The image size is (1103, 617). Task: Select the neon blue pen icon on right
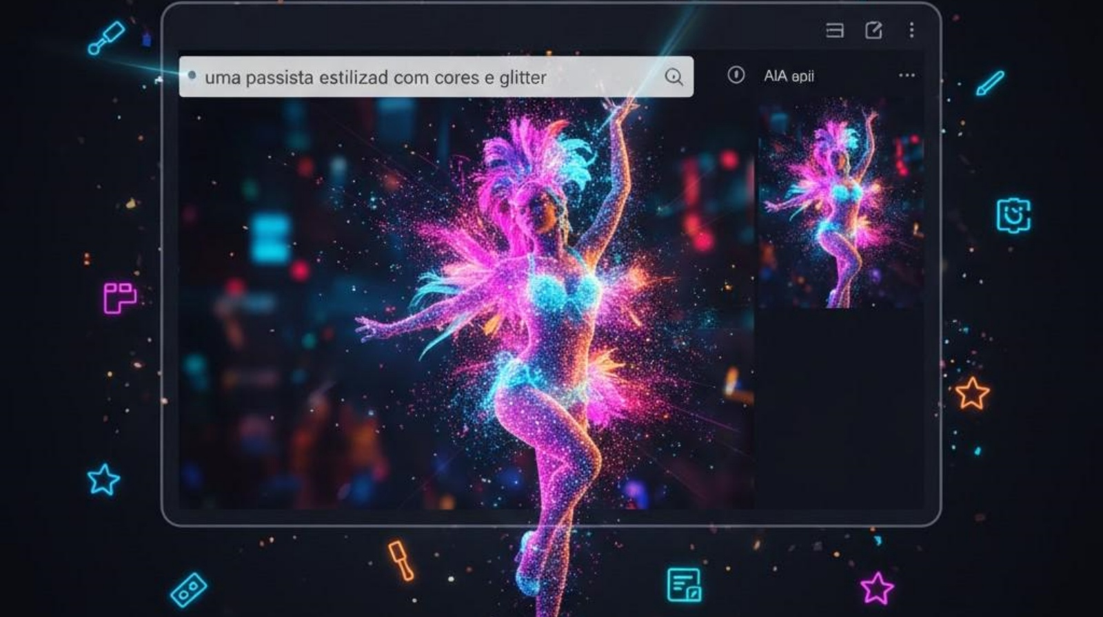pyautogui.click(x=990, y=83)
